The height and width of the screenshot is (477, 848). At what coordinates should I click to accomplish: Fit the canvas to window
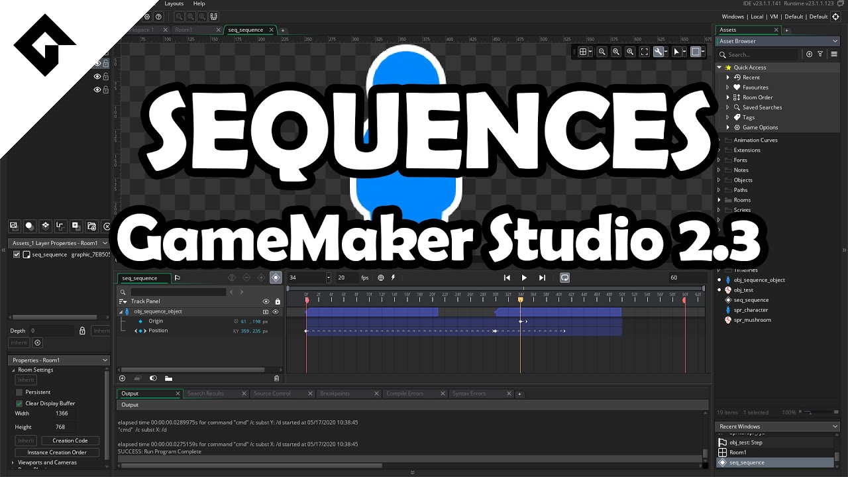[644, 52]
